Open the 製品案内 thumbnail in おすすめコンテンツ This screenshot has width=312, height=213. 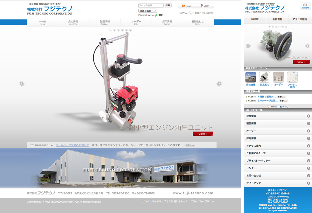tap(265, 77)
